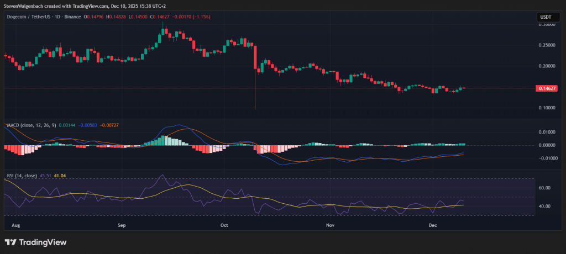This screenshot has height=254, width=566.
Task: Click the low value L0.14500
Action: (138, 17)
